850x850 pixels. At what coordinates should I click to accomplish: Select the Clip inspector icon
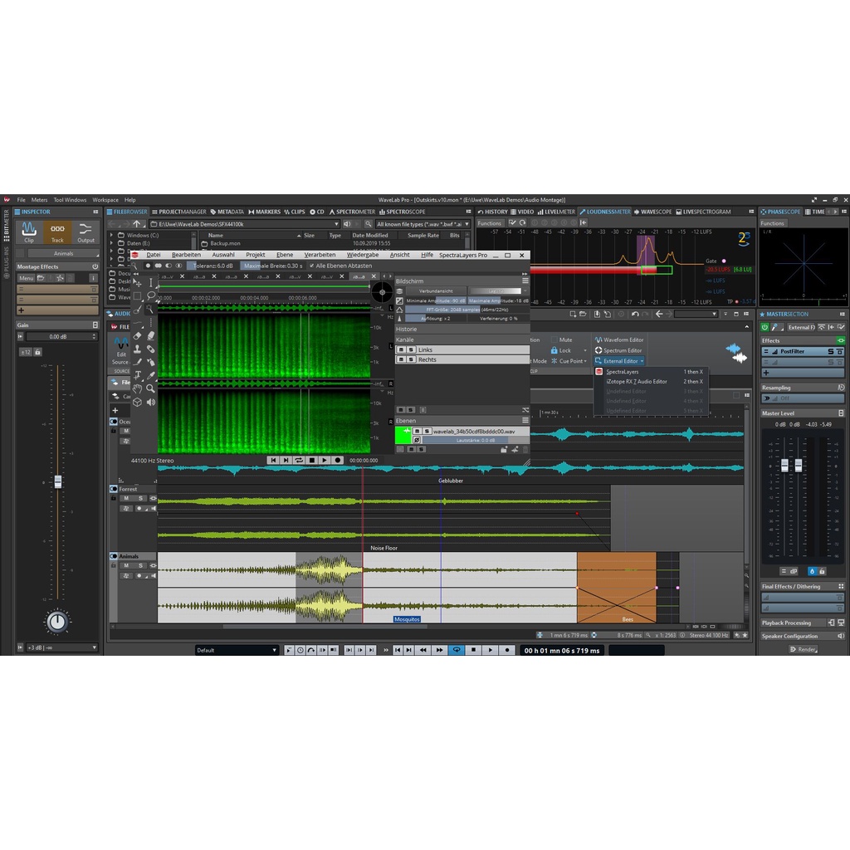click(x=29, y=232)
